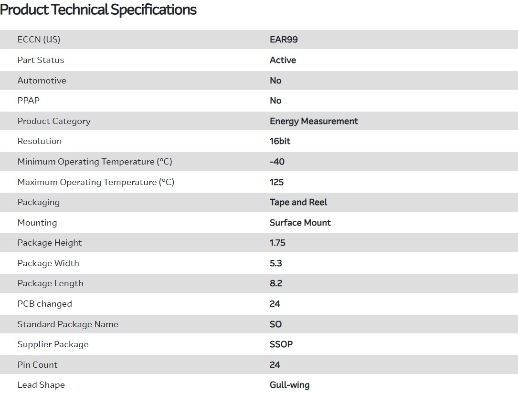Select the 16bit resolution value
The image size is (518, 393).
280,141
